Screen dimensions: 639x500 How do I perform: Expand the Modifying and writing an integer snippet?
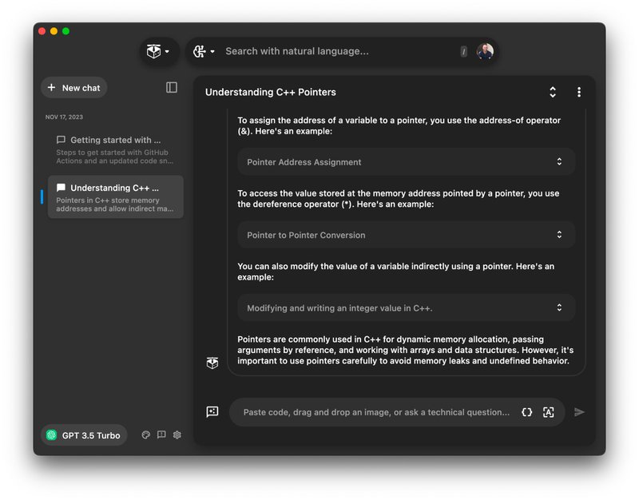pyautogui.click(x=406, y=308)
